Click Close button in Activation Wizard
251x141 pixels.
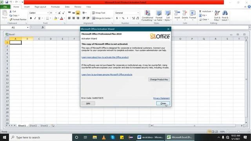tap(163, 103)
